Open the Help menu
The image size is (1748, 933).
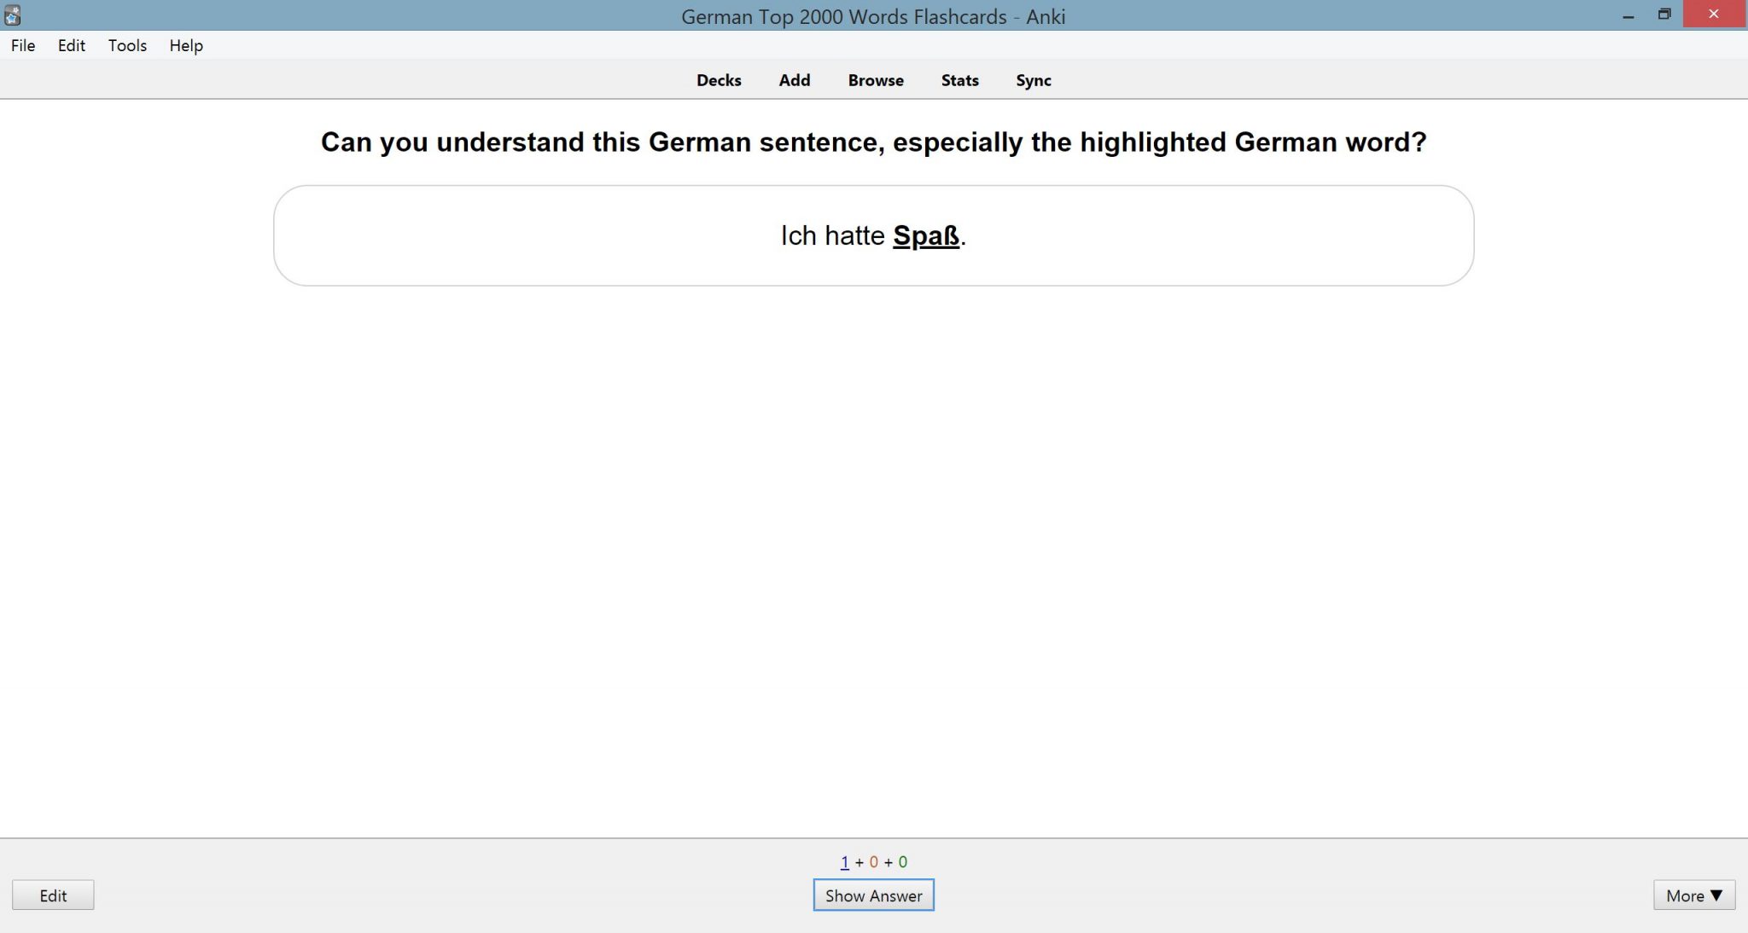186,45
